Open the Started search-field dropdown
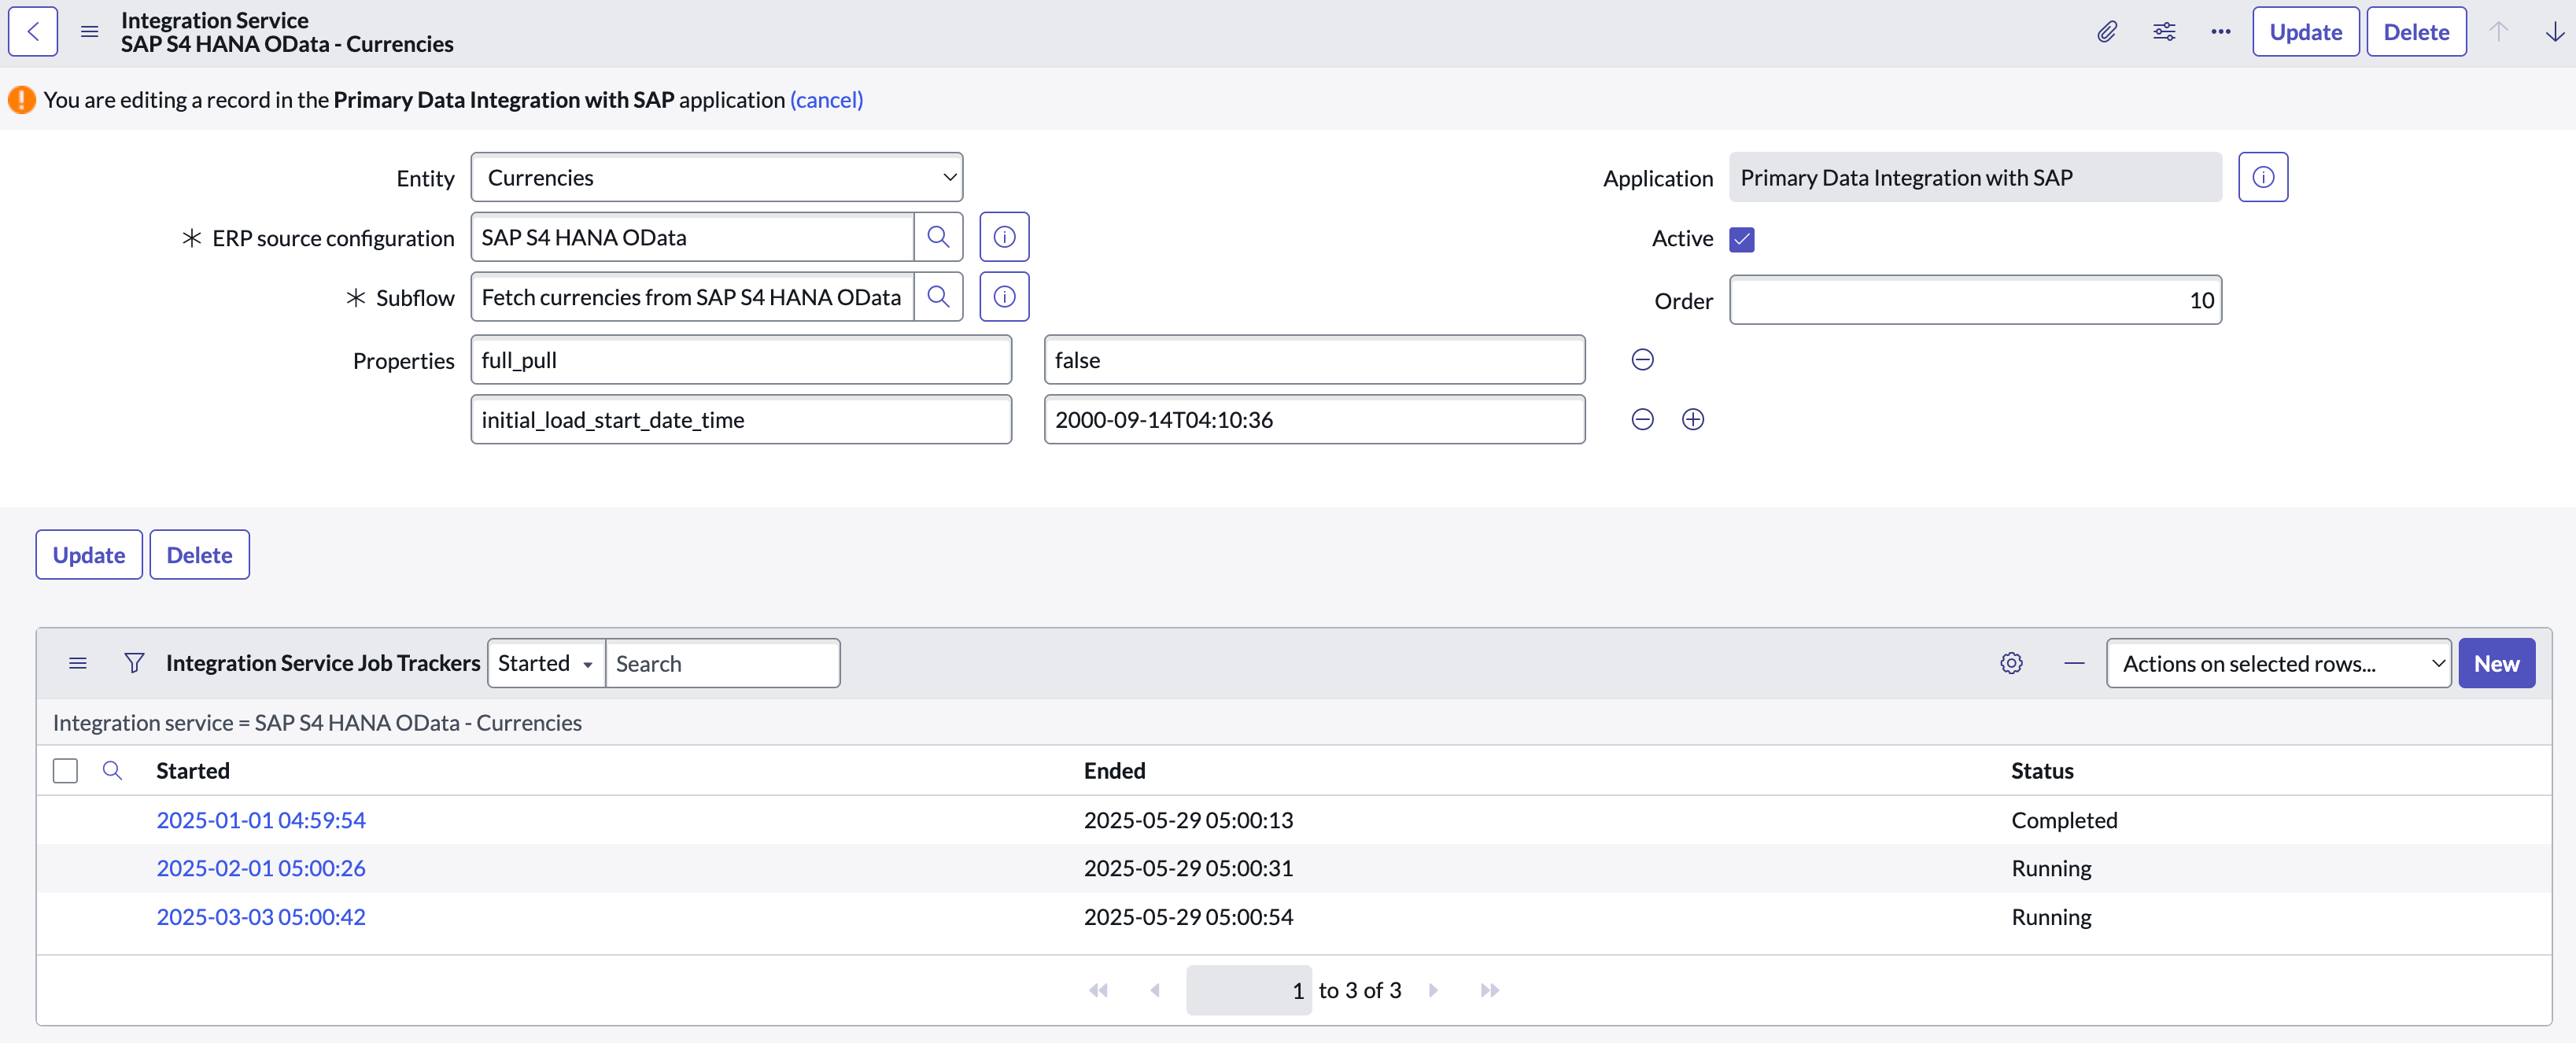The width and height of the screenshot is (2576, 1043). [546, 663]
